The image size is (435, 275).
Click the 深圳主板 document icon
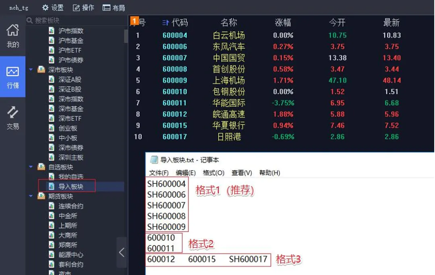[x=52, y=157]
